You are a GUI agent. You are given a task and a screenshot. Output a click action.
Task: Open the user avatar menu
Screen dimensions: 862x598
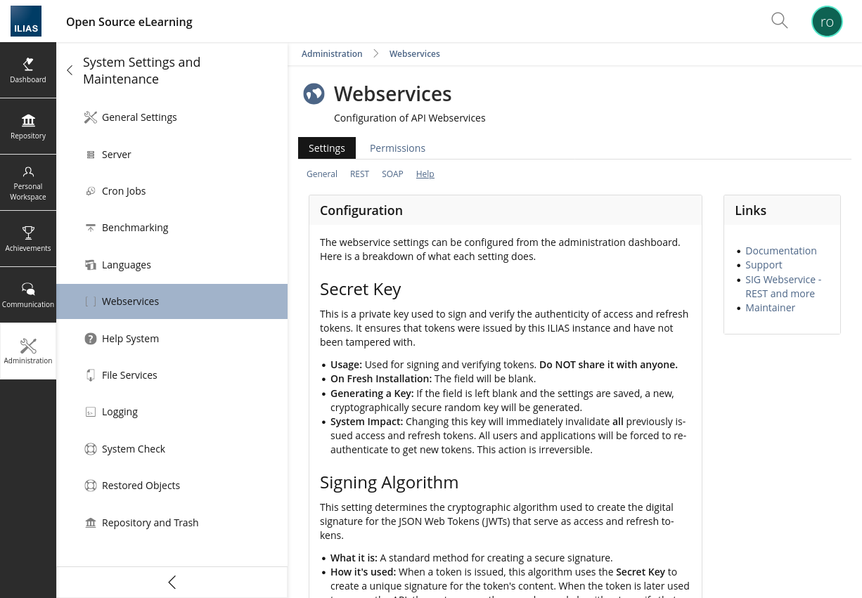coord(827,21)
